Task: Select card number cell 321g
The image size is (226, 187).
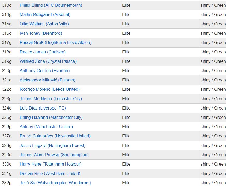Action: [9, 80]
